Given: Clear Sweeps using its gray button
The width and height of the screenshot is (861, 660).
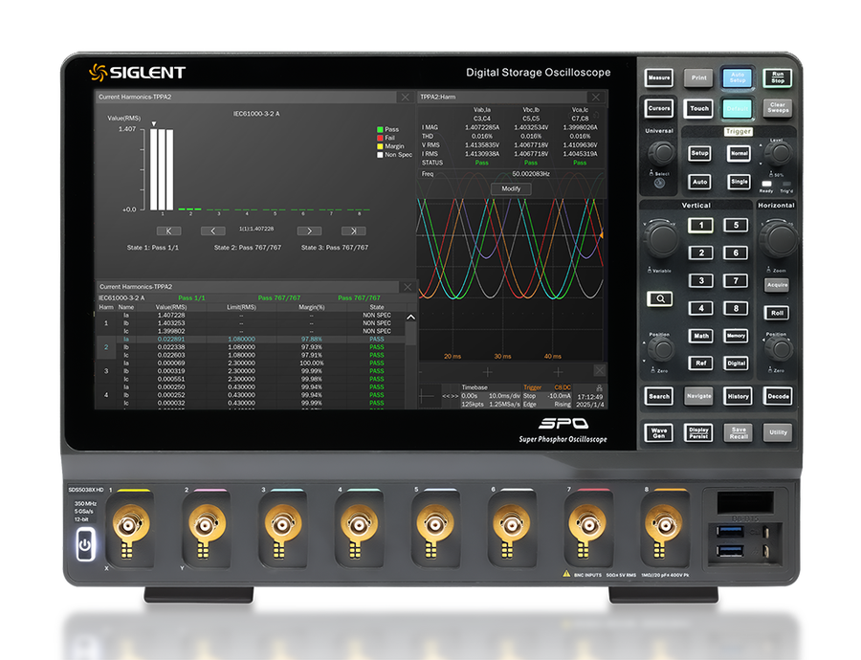Looking at the screenshot, I should click(778, 108).
